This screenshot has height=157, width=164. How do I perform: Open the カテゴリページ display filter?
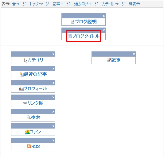point(114,4)
